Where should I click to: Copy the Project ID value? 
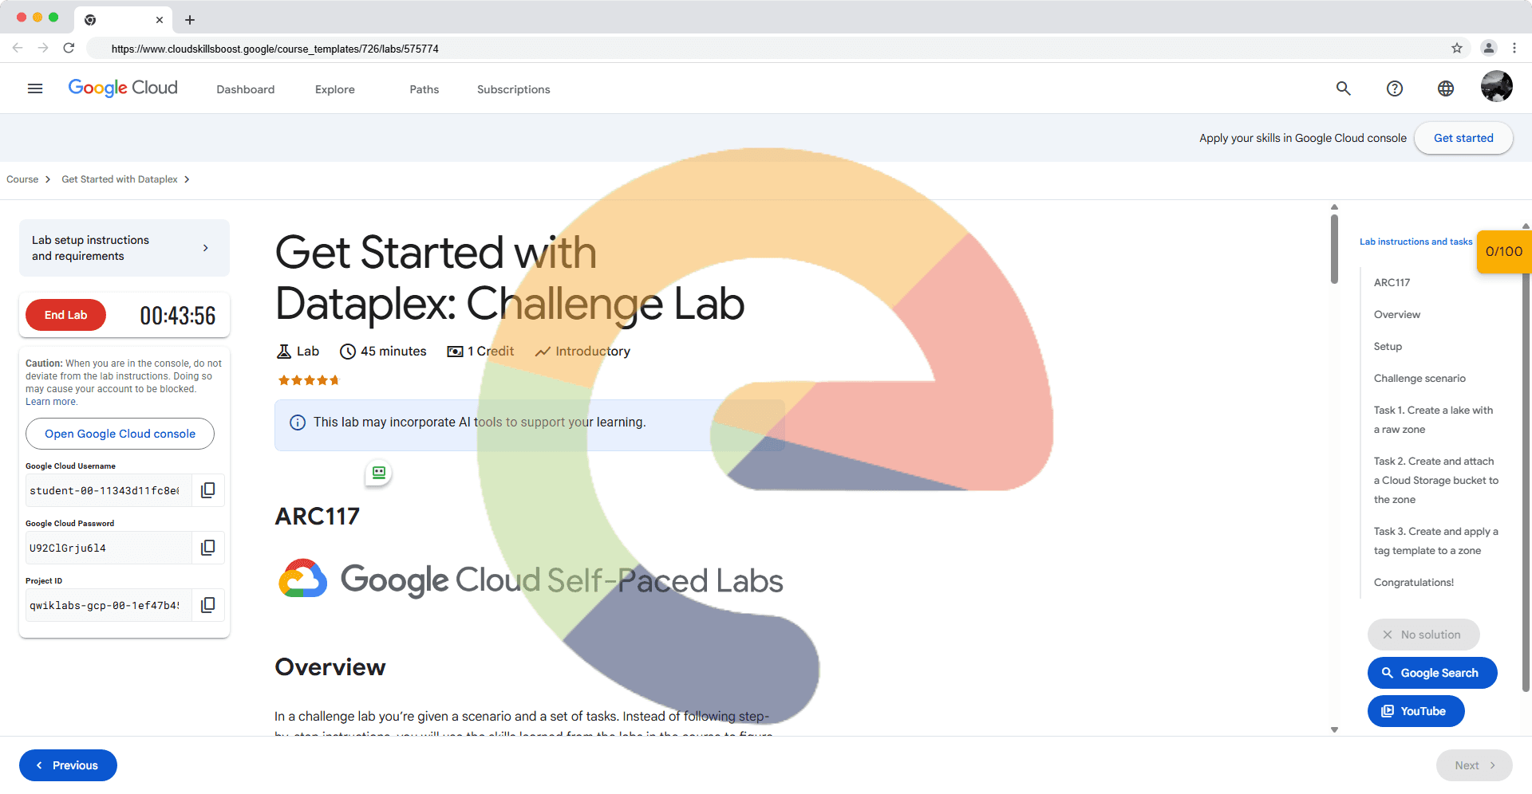[208, 605]
